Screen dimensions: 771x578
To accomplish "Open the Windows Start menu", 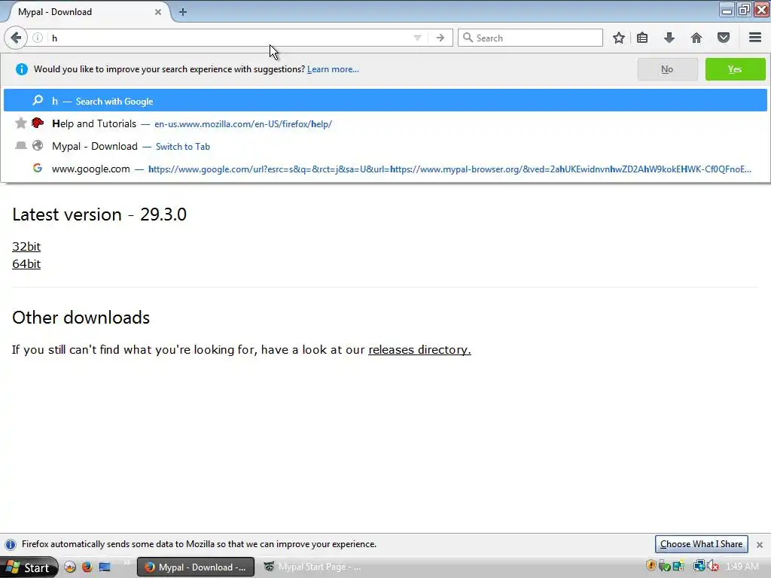I will coord(29,567).
